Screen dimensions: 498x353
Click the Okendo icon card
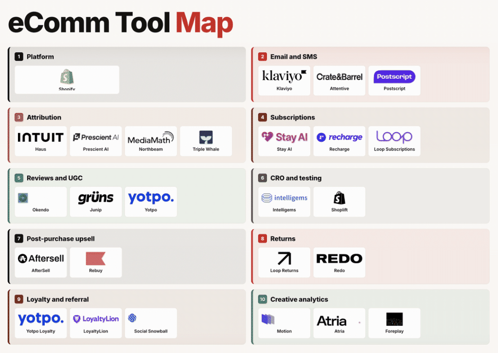(41, 202)
